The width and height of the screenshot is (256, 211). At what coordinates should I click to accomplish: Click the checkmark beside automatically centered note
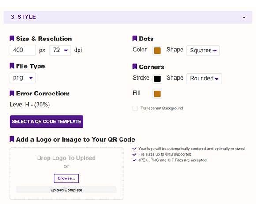tap(135, 149)
